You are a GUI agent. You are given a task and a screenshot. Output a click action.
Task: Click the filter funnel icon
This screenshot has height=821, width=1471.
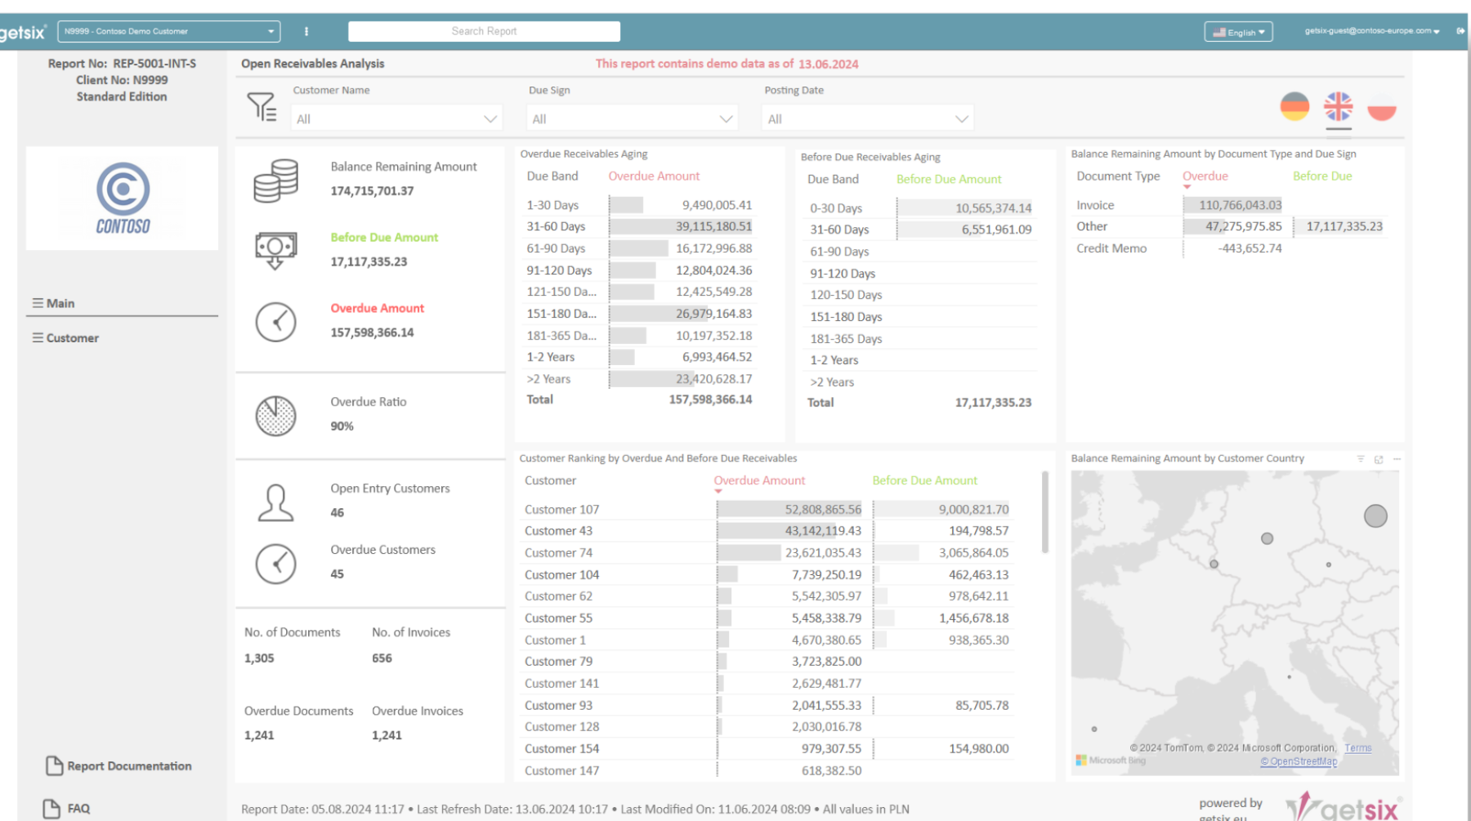262,106
